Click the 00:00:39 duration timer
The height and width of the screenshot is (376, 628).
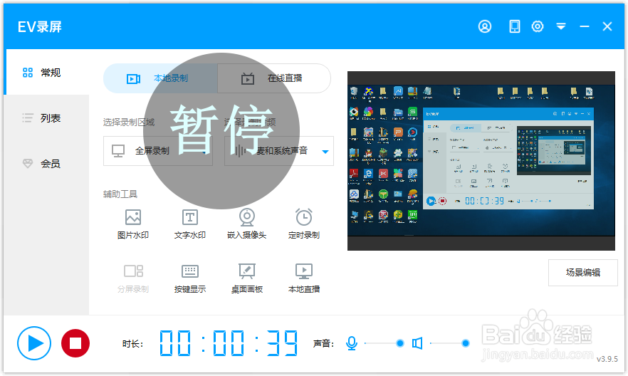point(229,343)
